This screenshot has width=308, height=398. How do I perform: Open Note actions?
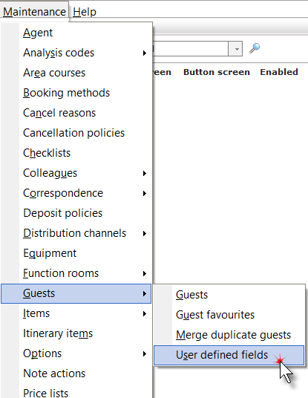pyautogui.click(x=76, y=373)
